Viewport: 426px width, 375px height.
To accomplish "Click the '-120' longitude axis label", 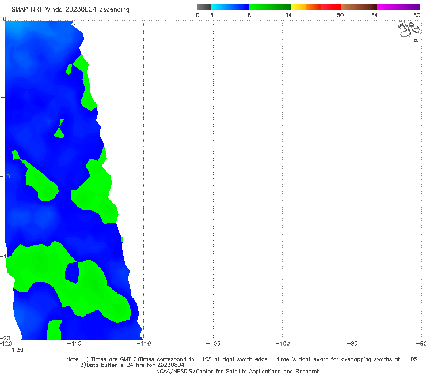I will tap(6, 344).
